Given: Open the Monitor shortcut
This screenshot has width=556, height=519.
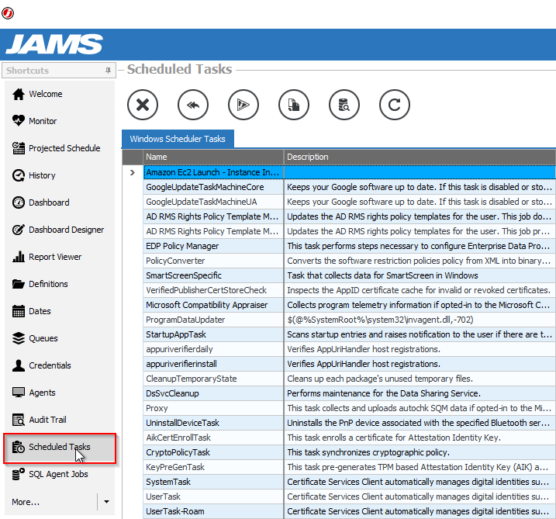Looking at the screenshot, I should (x=43, y=121).
